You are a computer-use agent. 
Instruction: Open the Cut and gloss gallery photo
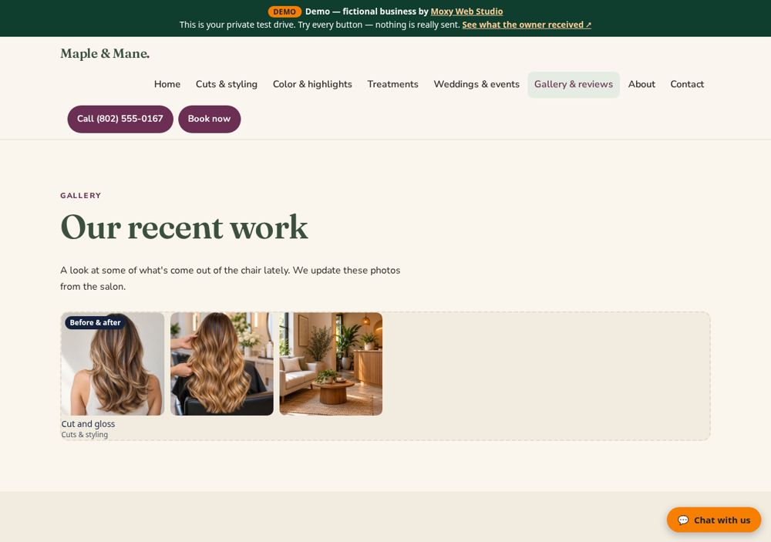(x=113, y=364)
